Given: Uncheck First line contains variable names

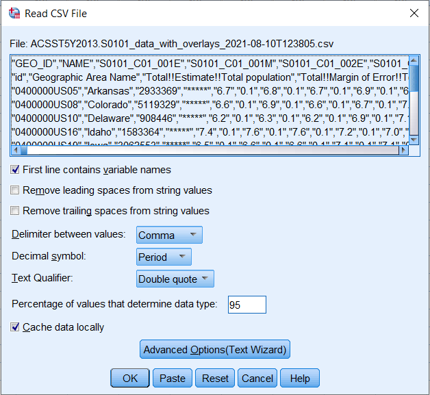Looking at the screenshot, I should coord(15,170).
